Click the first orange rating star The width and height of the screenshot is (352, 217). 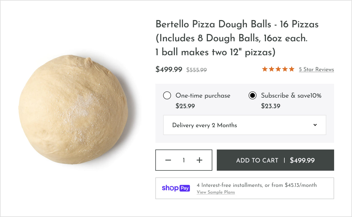[x=265, y=69]
